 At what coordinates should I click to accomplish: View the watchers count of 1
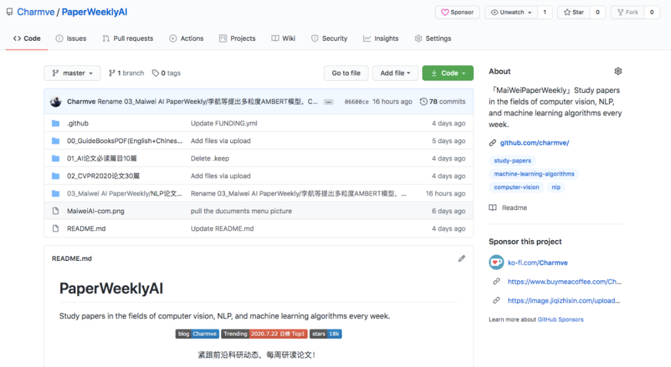[x=545, y=12]
